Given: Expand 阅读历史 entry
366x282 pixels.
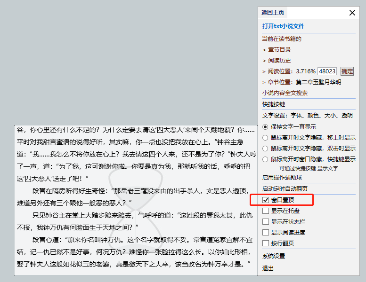Looking at the screenshot, I should click(279, 60).
